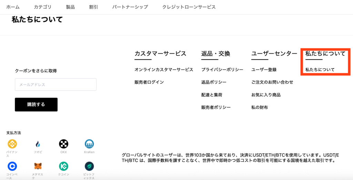Open the プライバシーポリシー link
This screenshot has width=353, height=180.
[222, 70]
